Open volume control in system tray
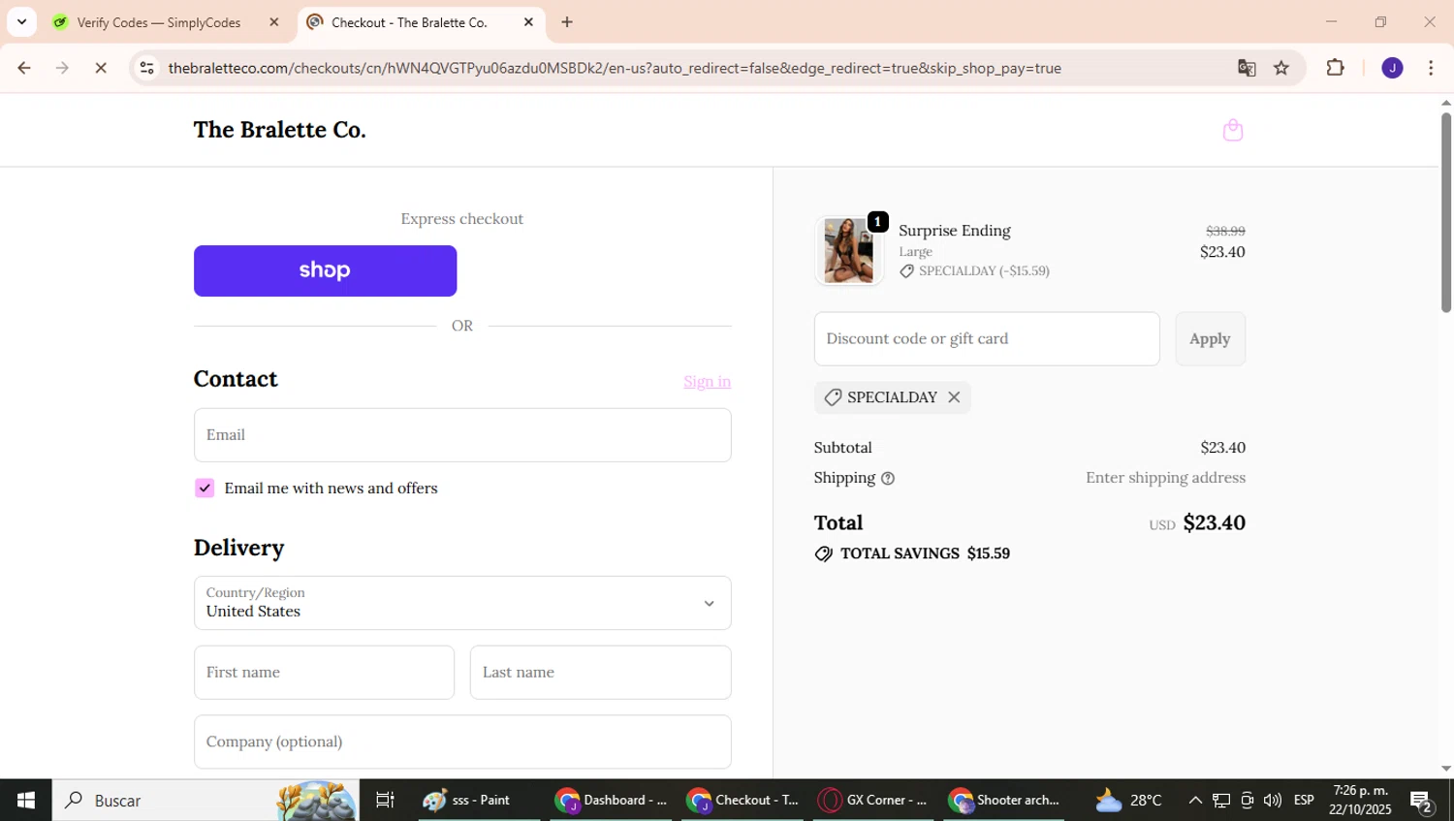Screen dimensions: 1454x821 pyautogui.click(x=1273, y=800)
